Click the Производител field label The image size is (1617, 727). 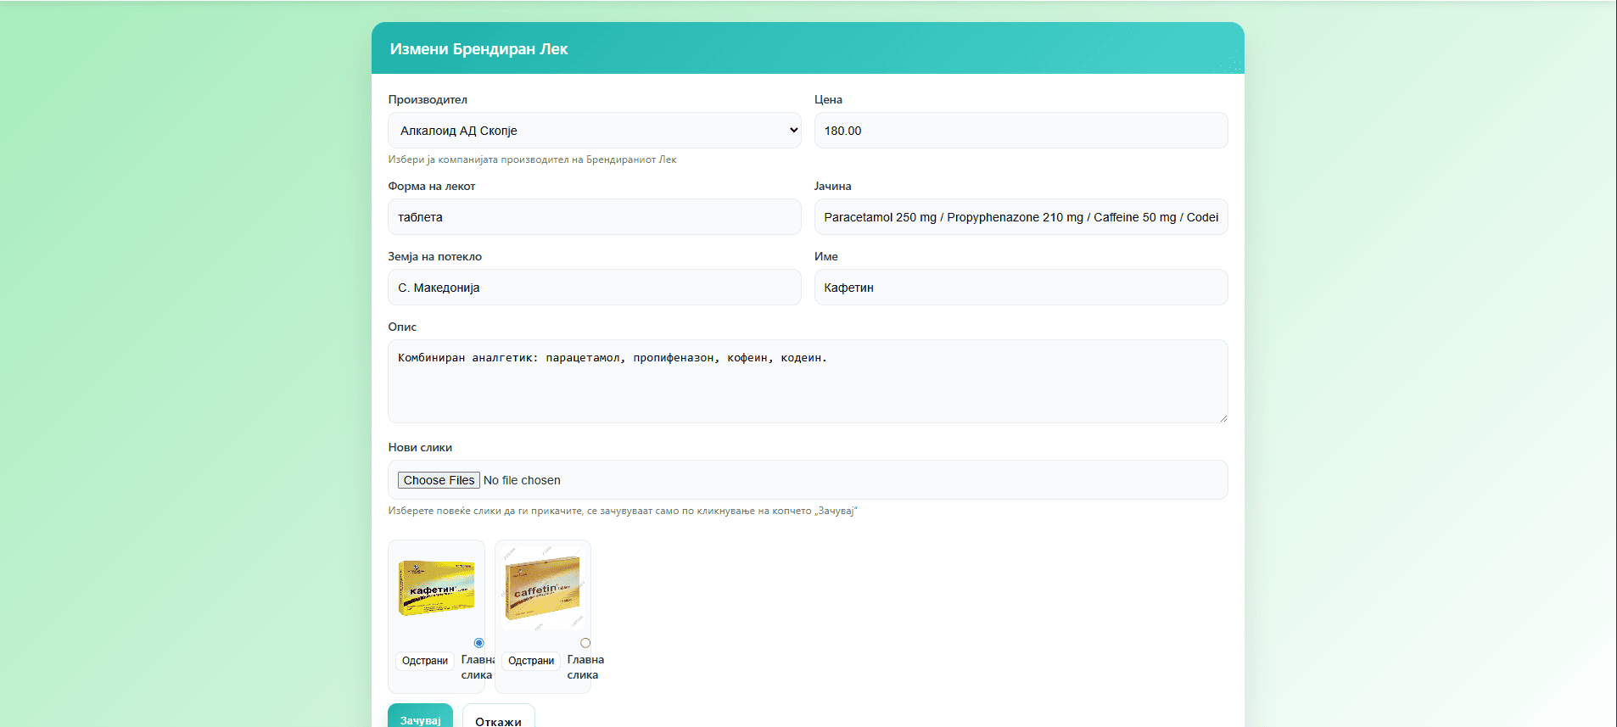pos(428,100)
